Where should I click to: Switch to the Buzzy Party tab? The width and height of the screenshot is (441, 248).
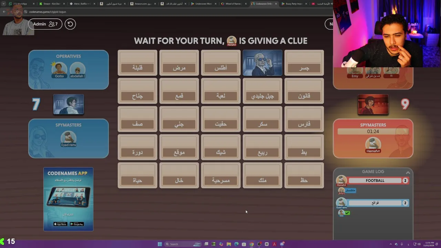click(x=294, y=4)
